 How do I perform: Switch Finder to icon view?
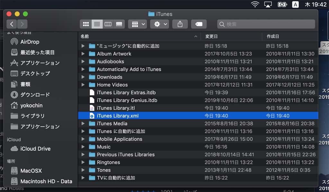(86, 24)
